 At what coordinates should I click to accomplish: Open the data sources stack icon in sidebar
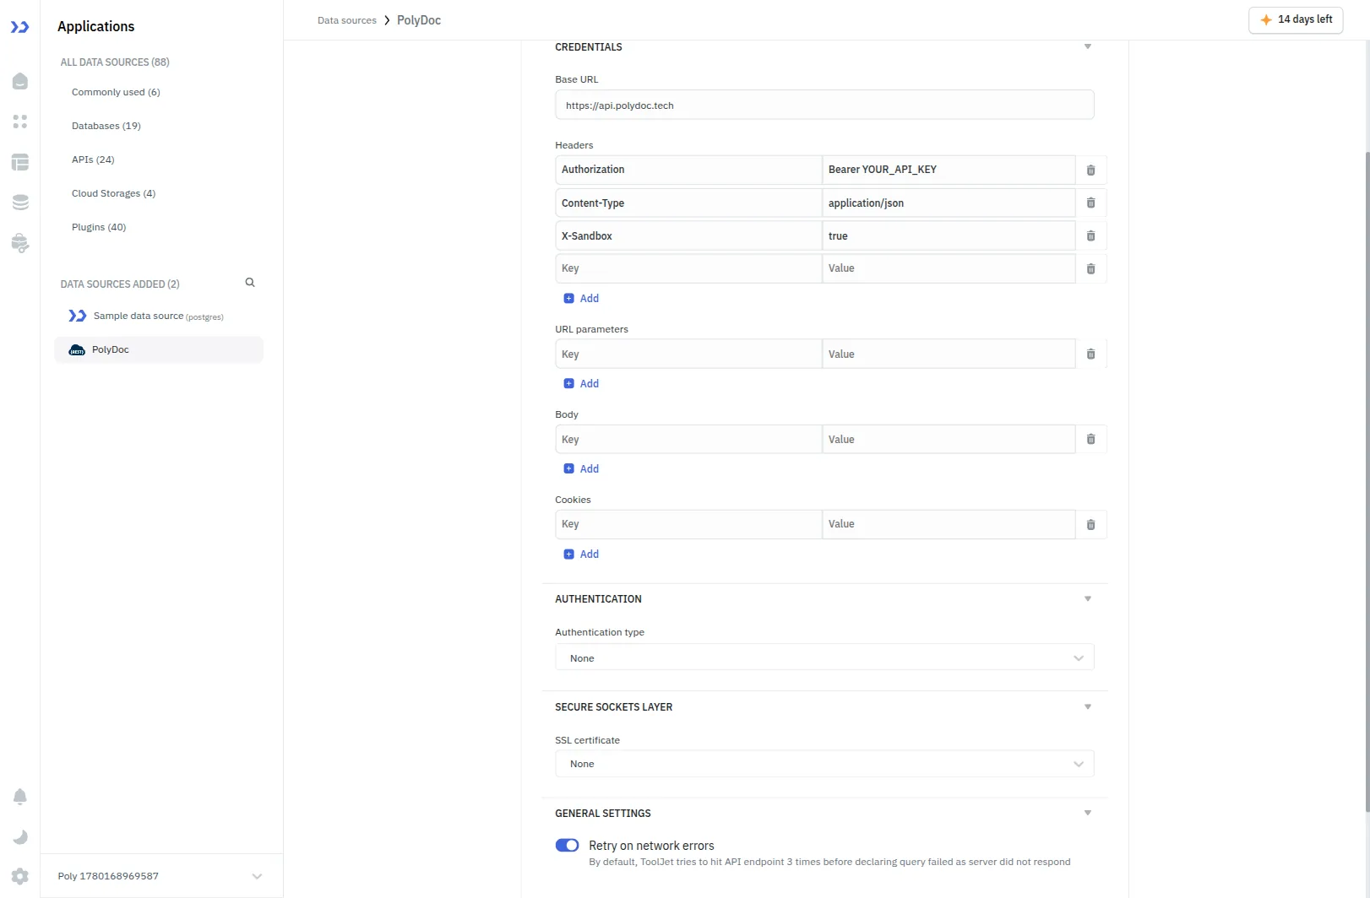[20, 203]
